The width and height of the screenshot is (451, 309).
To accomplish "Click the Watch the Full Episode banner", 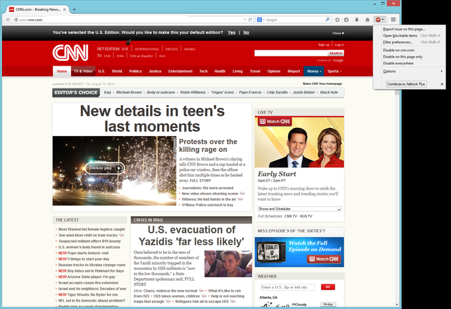I will click(x=299, y=252).
